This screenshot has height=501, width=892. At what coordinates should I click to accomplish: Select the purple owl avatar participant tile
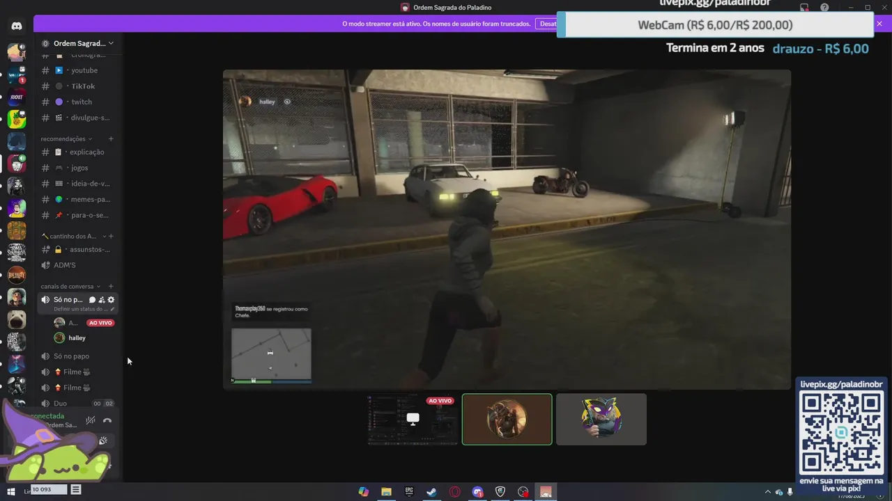(x=601, y=419)
